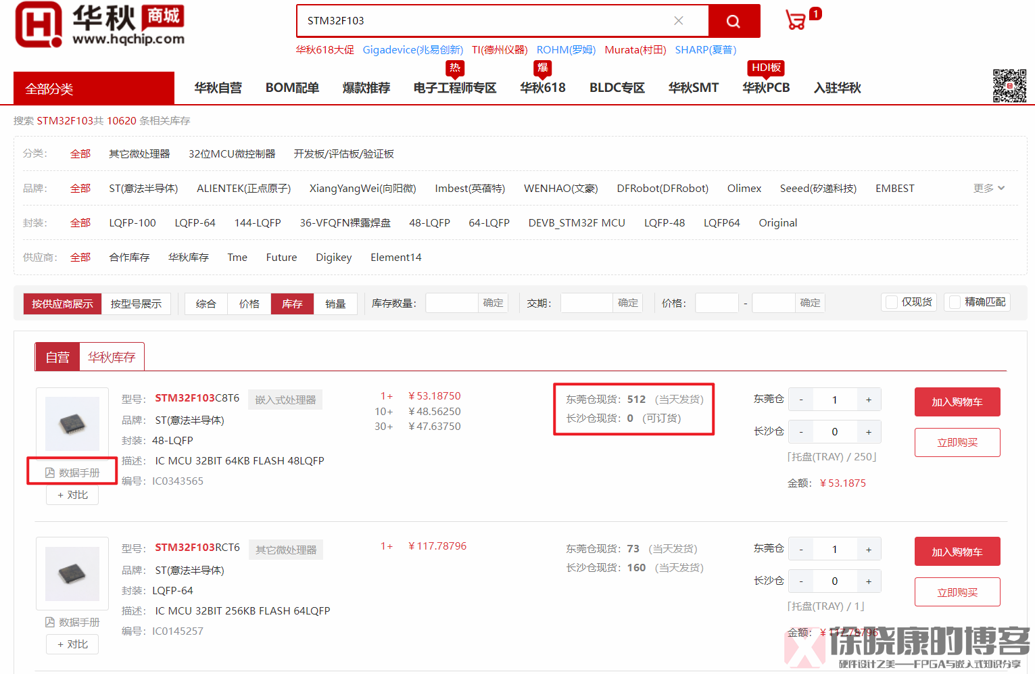Sort results by 价格
Screen dimensions: 1035x674
point(249,304)
